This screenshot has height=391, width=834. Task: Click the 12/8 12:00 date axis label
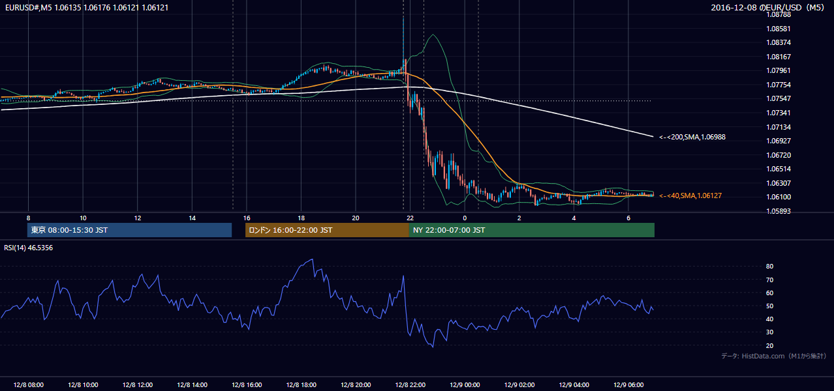137,385
